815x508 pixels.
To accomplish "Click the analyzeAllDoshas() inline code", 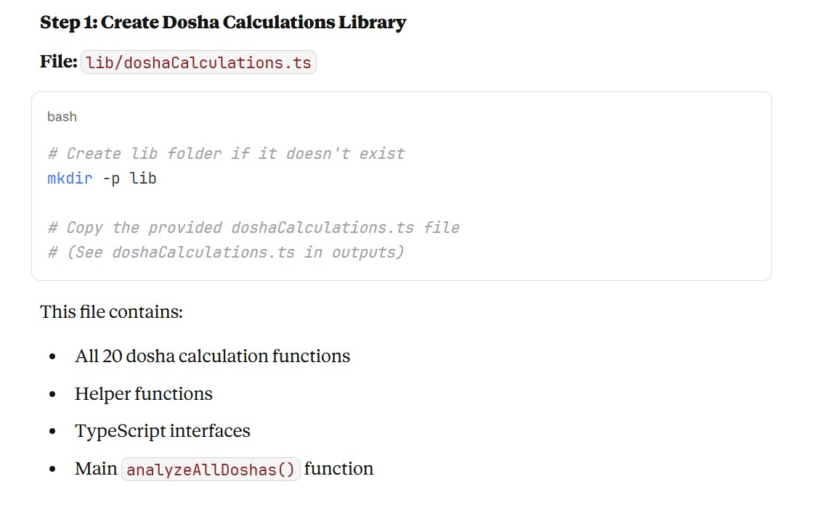I will coord(211,470).
